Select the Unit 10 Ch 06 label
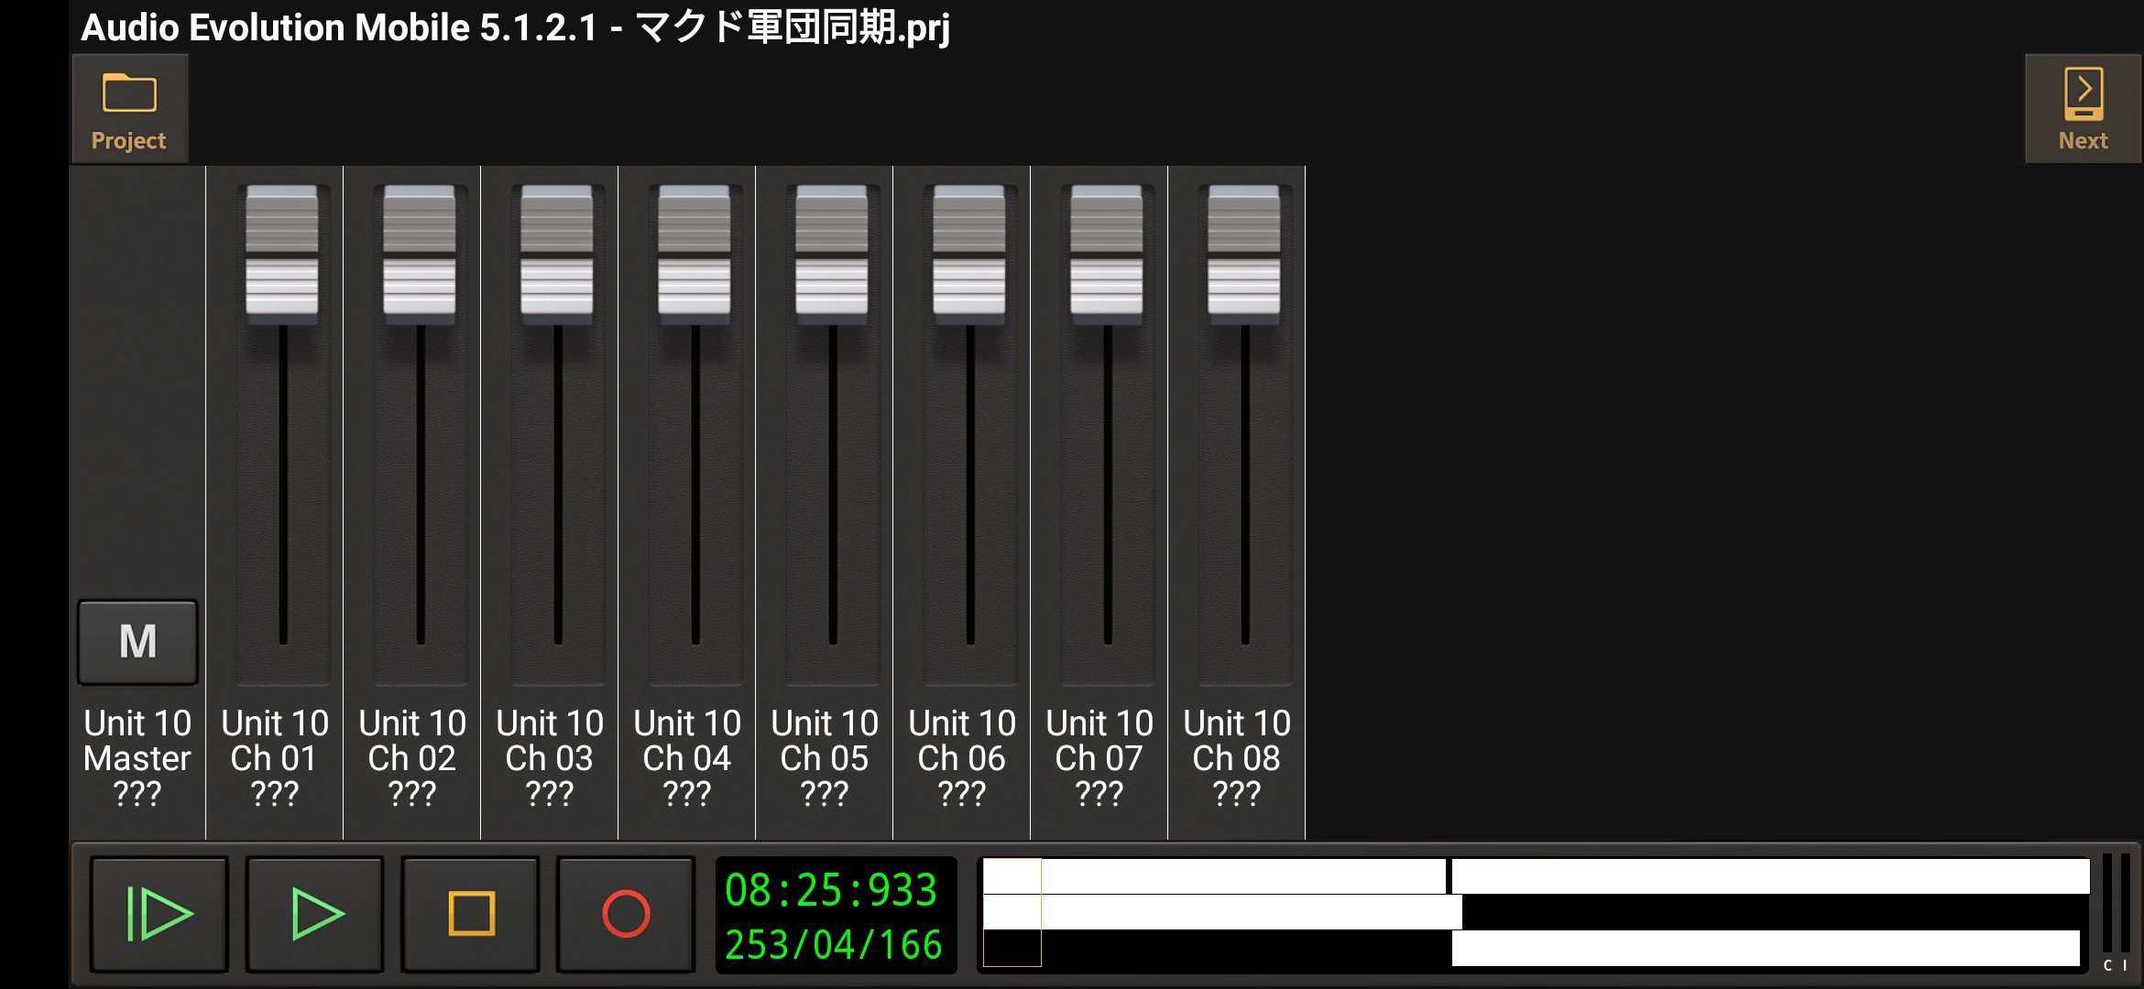Viewport: 2144px width, 989px height. coord(962,758)
